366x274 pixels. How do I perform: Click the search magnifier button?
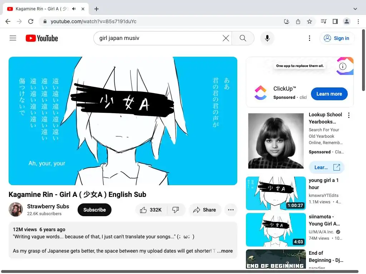[x=243, y=38]
